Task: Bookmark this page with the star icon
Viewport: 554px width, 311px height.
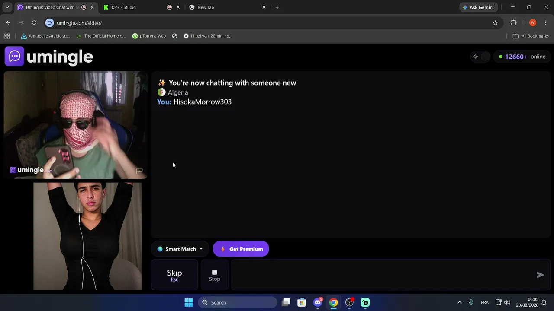Action: pyautogui.click(x=495, y=23)
